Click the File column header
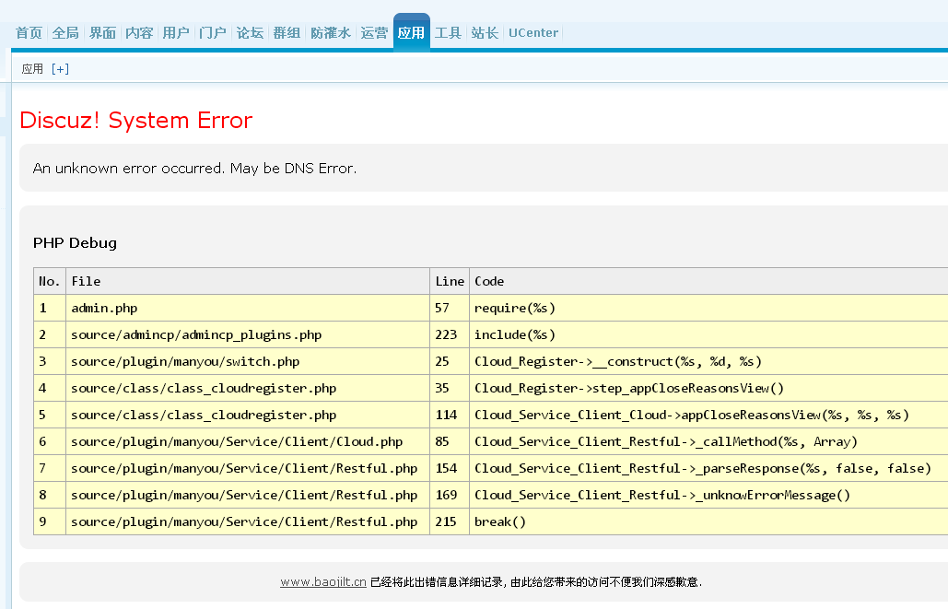The width and height of the screenshot is (948, 609). [86, 281]
